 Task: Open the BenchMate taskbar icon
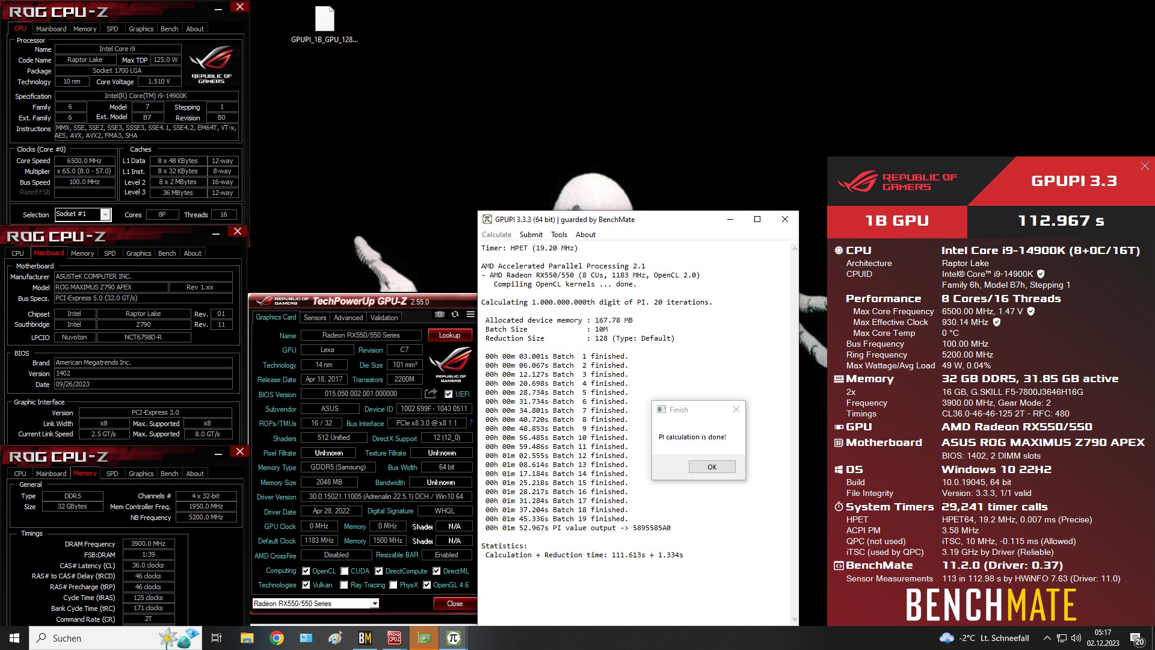(365, 638)
